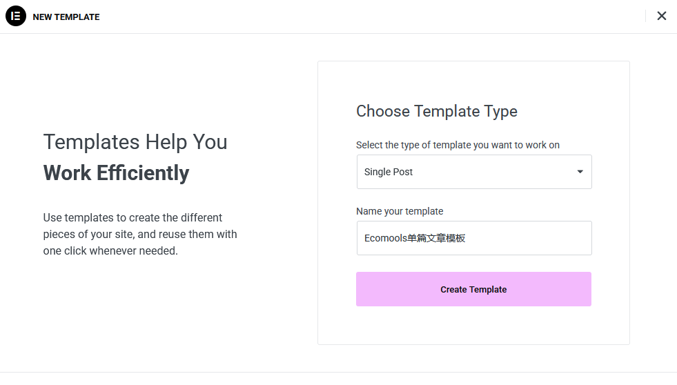Image resolution: width=677 pixels, height=385 pixels.
Task: Click the divider beside the close icon
Action: tap(645, 16)
